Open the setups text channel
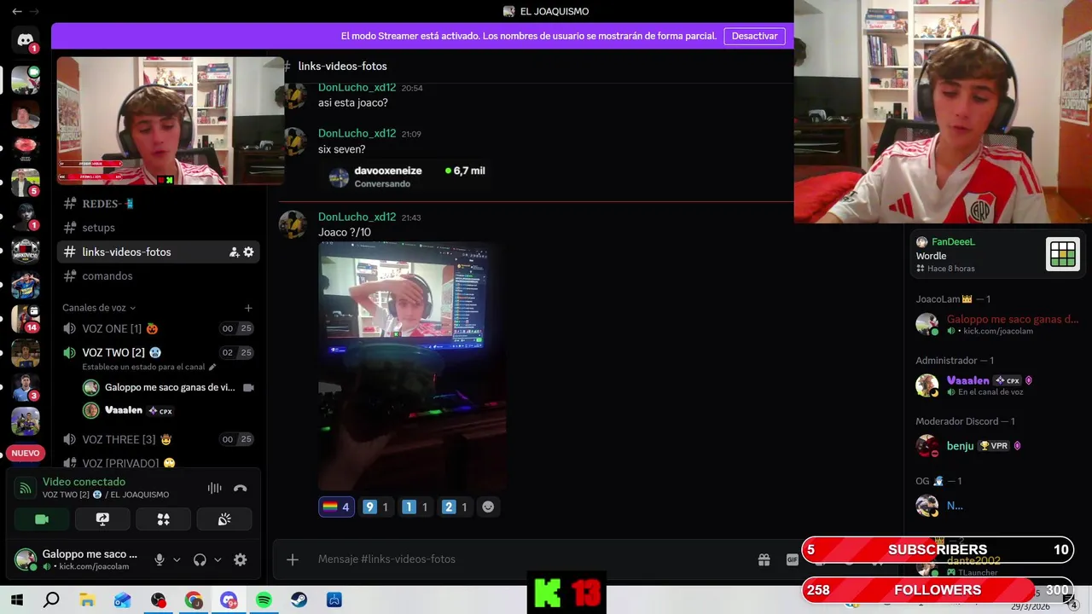 coord(158,228)
